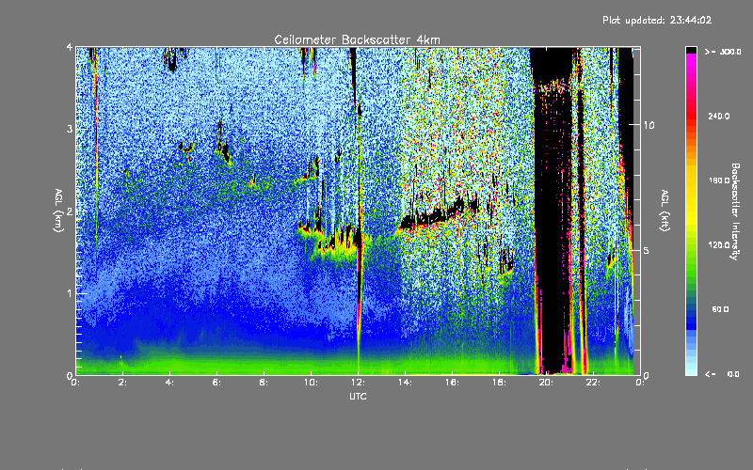The image size is (753, 470).
Task: Click the pale cyan bottom of the colorbar
Action: click(x=691, y=367)
